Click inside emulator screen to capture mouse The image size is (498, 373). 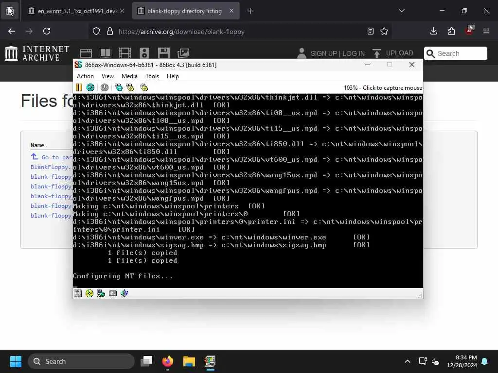coord(248,190)
